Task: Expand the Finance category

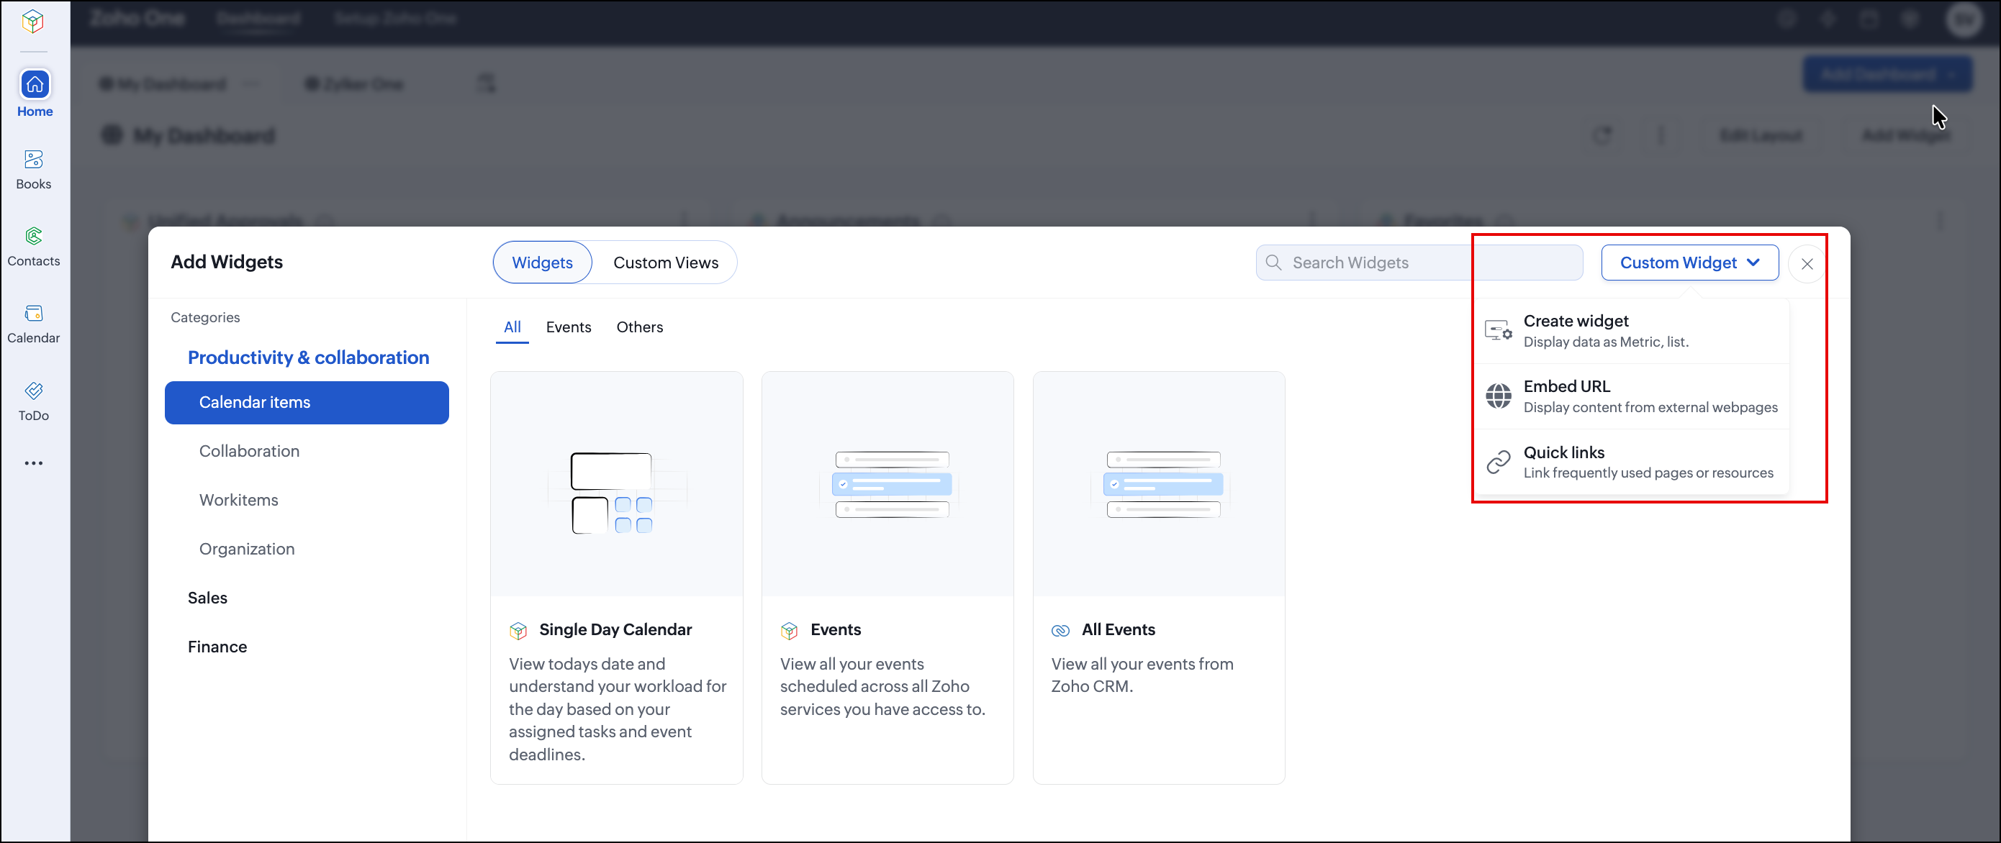Action: 217,647
